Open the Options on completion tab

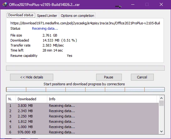(77, 16)
